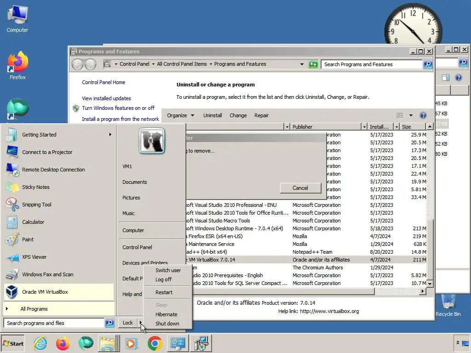Screen dimensions: 471x353
Task: Select Log off in power menu
Action: click(x=163, y=279)
